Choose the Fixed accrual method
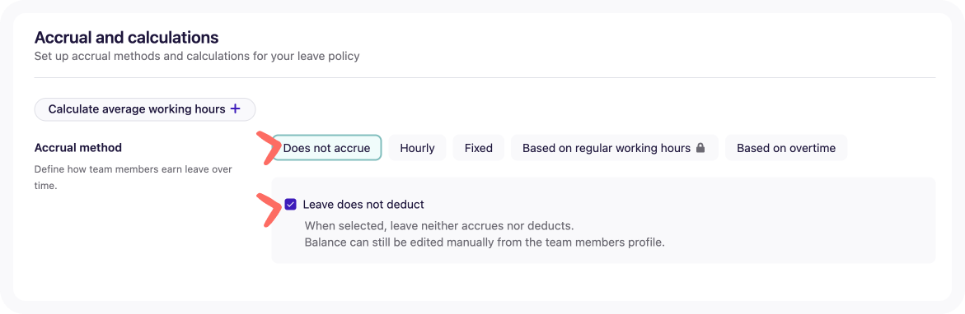The width and height of the screenshot is (965, 314). [479, 148]
